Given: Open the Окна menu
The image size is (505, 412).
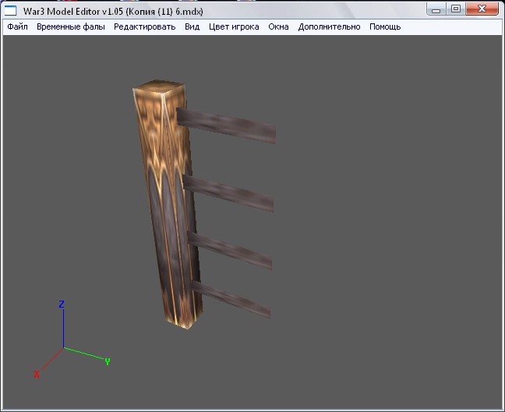Looking at the screenshot, I should [278, 26].
